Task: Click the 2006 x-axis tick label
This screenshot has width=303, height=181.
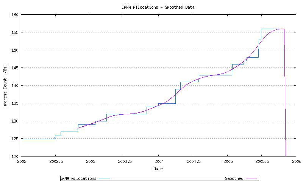Action: (x=296, y=161)
